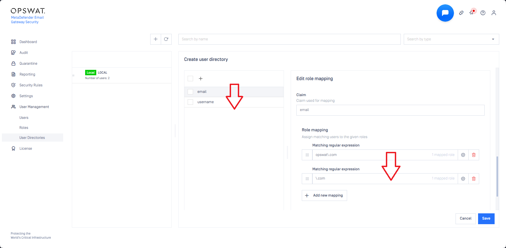This screenshot has width=506, height=248.
Task: Collapse the User Management menu
Action: click(x=34, y=107)
